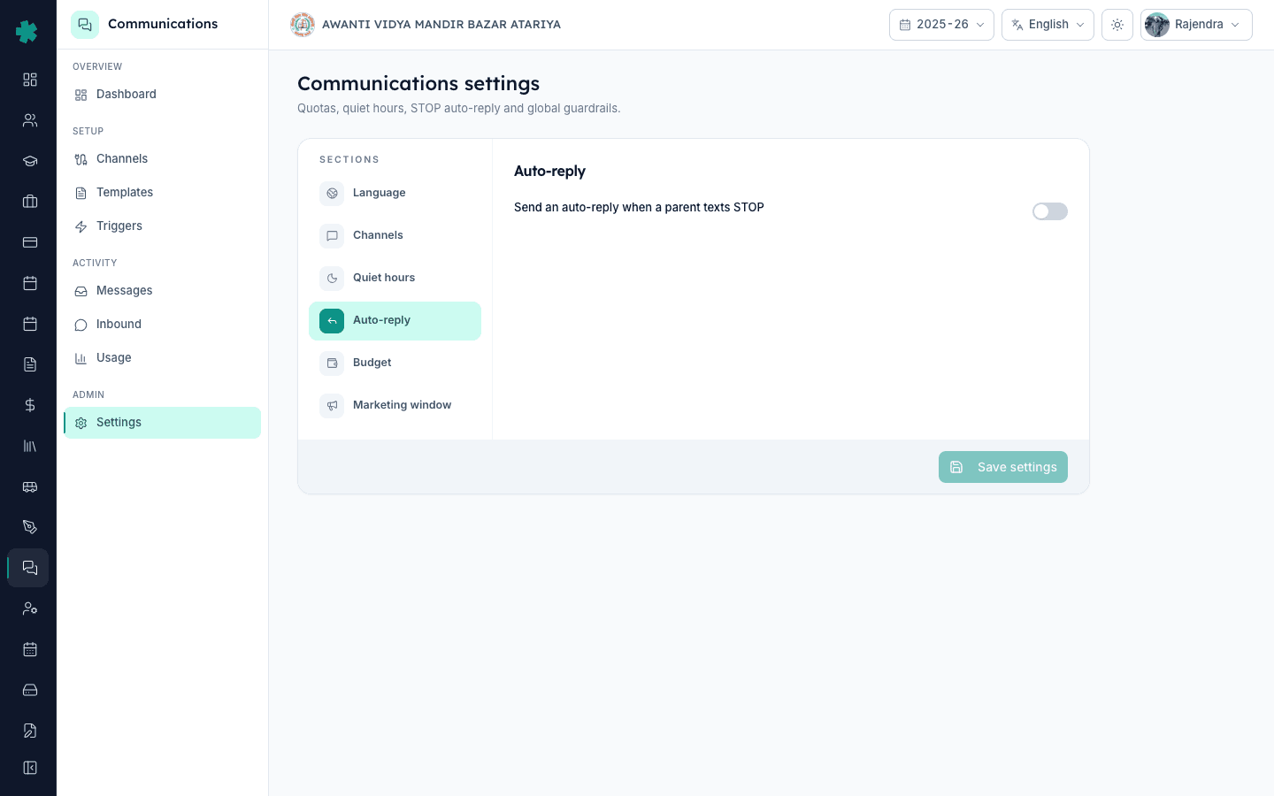1274x796 pixels.
Task: Switch to the Language settings section
Action: pos(395,193)
